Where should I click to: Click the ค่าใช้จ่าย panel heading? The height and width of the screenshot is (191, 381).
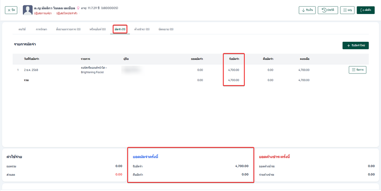(14, 157)
